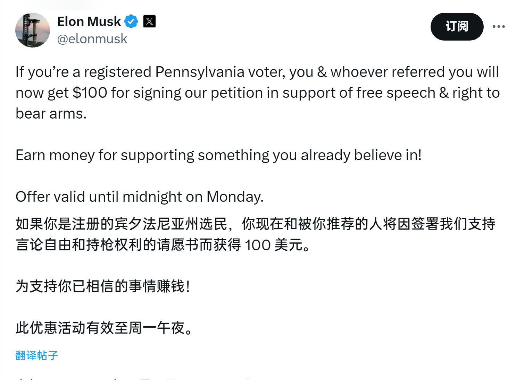Click the paragraph about registered Pennsylvania voter

tap(258, 93)
